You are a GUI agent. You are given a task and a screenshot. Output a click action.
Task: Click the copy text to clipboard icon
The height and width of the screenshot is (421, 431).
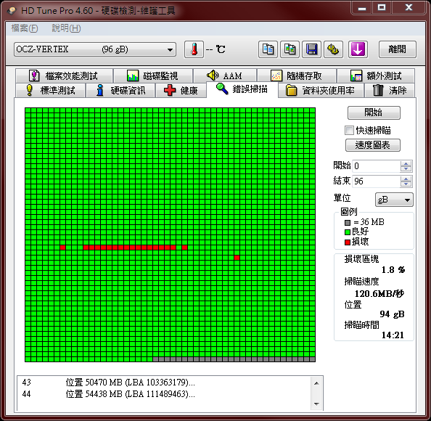[268, 49]
